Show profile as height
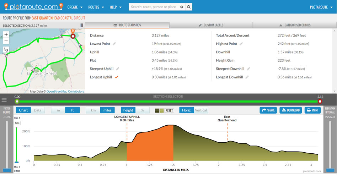Screen dimensions: 337x175 [x=128, y=110]
